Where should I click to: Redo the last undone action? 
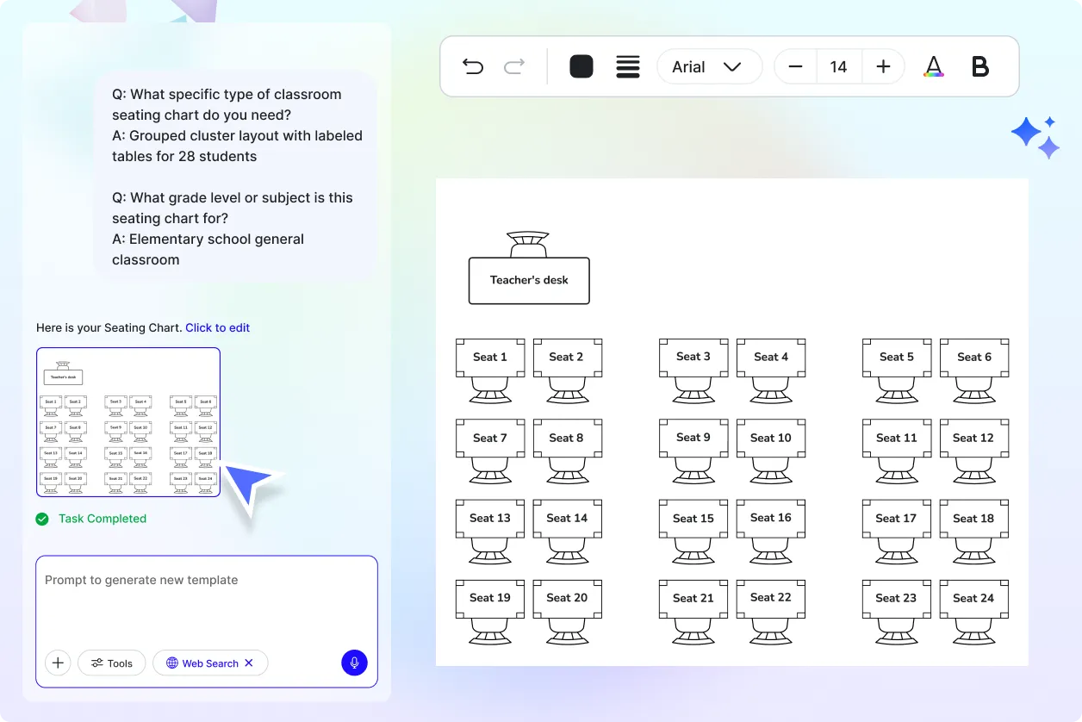coord(514,66)
